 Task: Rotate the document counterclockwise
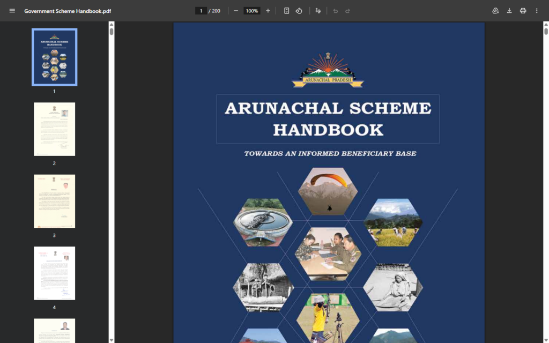click(x=299, y=11)
